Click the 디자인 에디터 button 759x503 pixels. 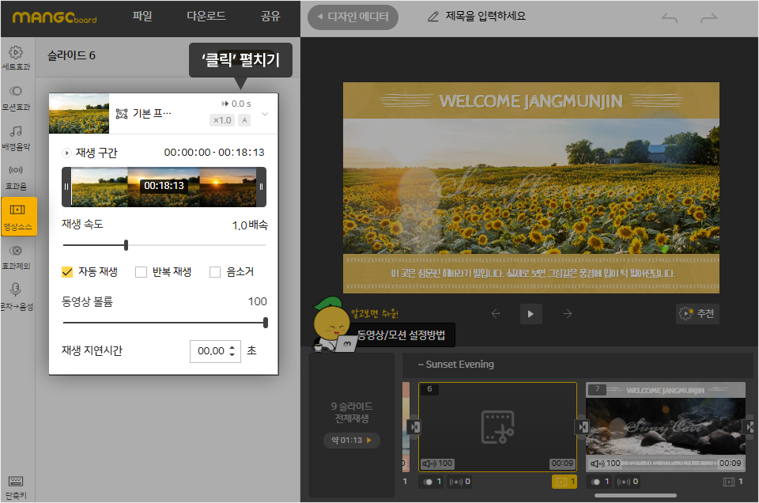tap(353, 17)
